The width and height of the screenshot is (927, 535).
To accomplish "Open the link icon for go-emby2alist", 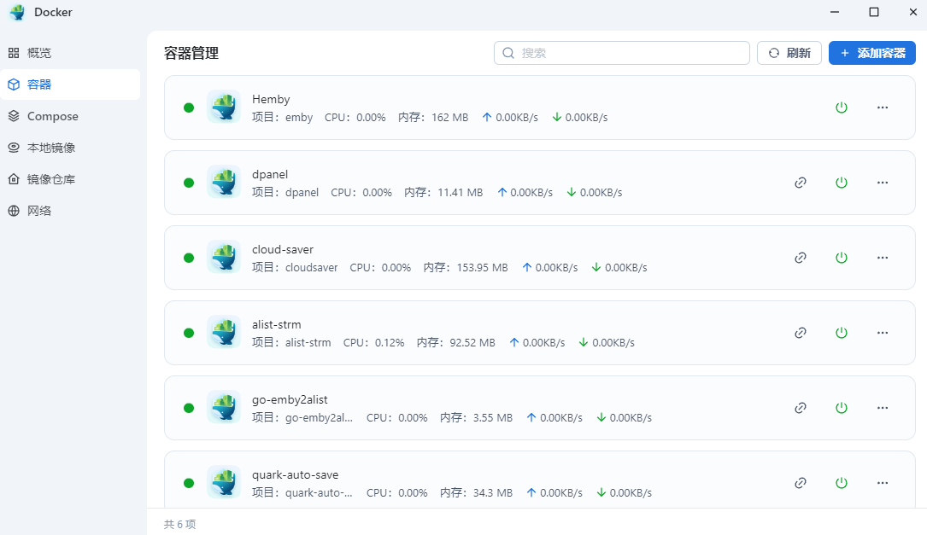I will [x=801, y=408].
